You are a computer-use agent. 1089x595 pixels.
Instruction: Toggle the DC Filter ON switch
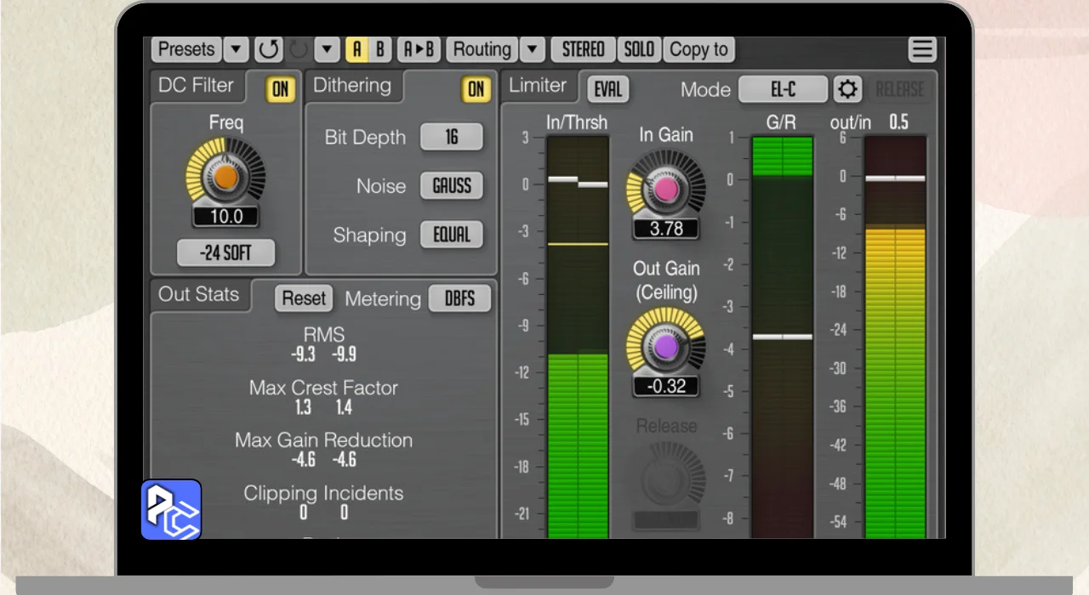tap(279, 89)
